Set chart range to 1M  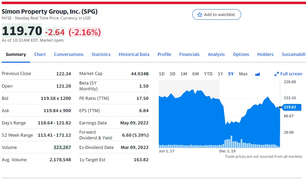click(x=184, y=74)
